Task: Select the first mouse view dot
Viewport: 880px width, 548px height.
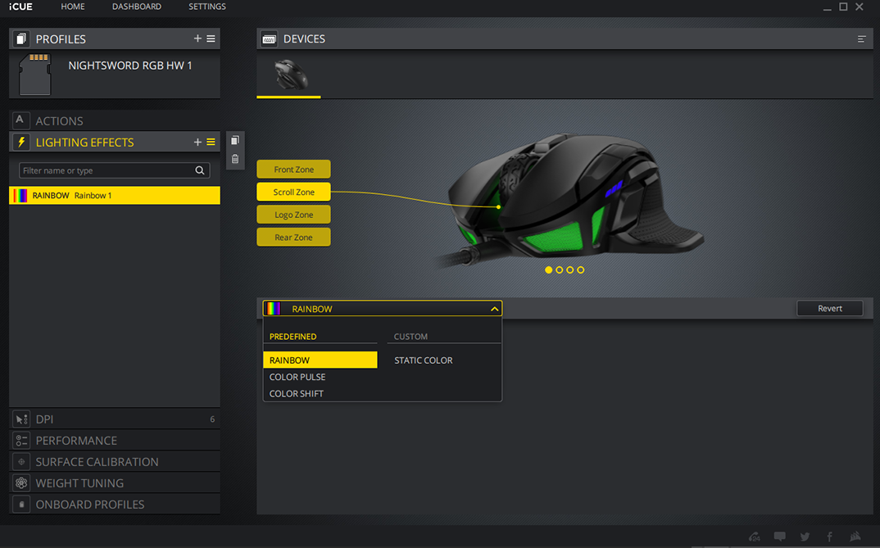Action: 549,269
